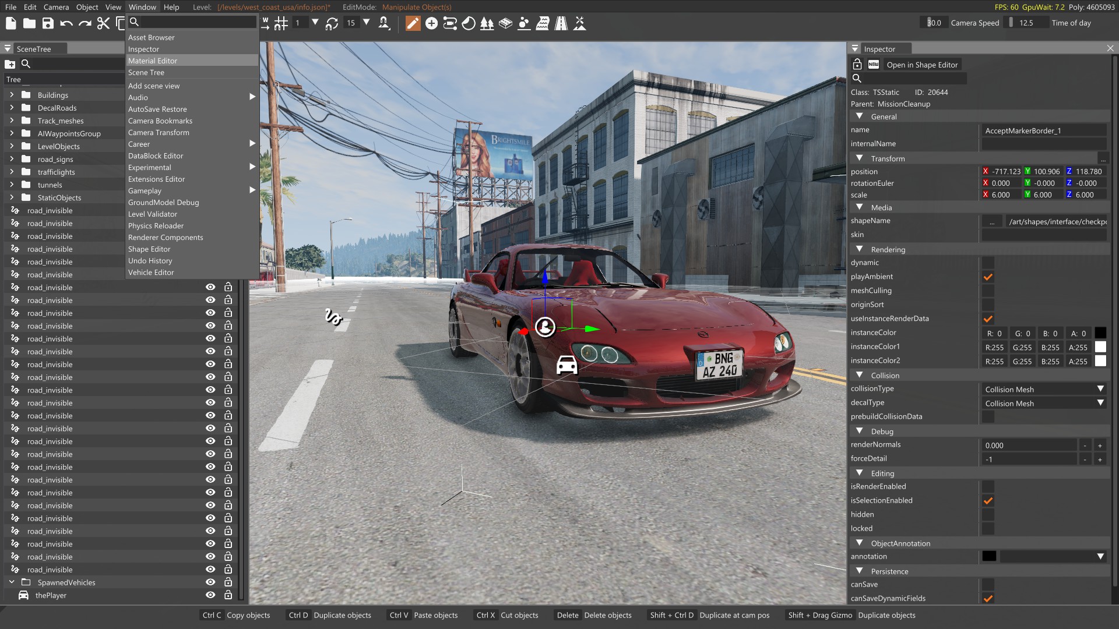1119x629 pixels.
Task: Click the Cut scissors icon
Action: (x=103, y=23)
